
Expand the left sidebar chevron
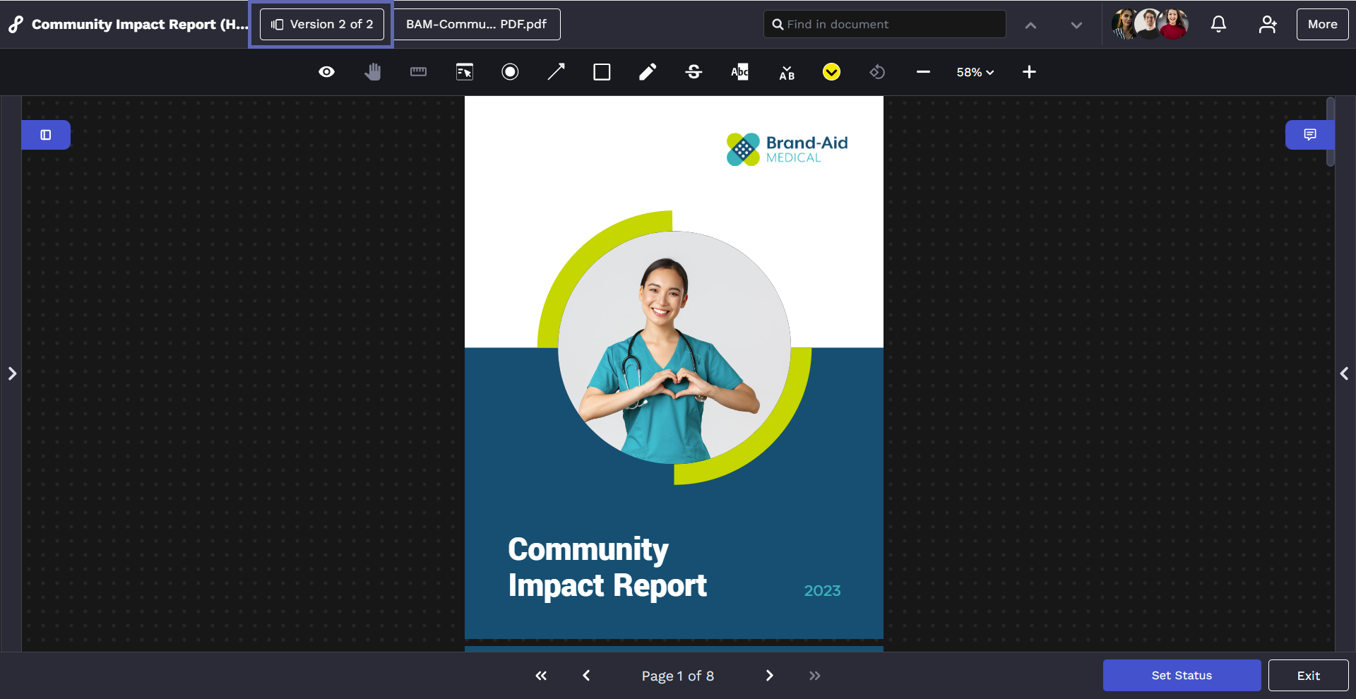click(x=12, y=374)
